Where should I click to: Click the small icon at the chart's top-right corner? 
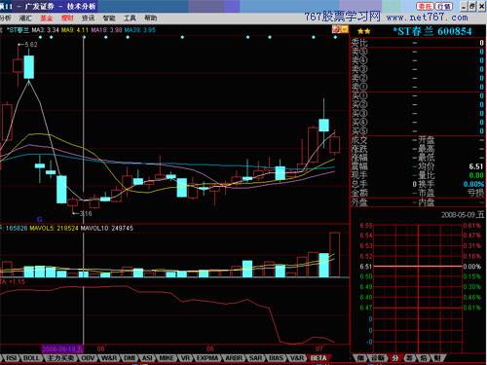tap(340, 30)
